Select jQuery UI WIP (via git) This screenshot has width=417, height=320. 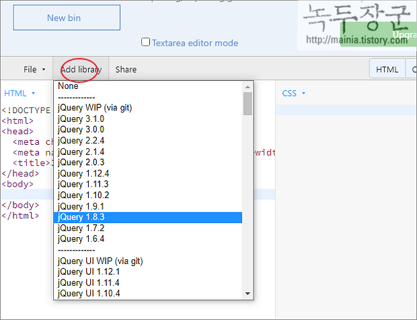(148, 261)
